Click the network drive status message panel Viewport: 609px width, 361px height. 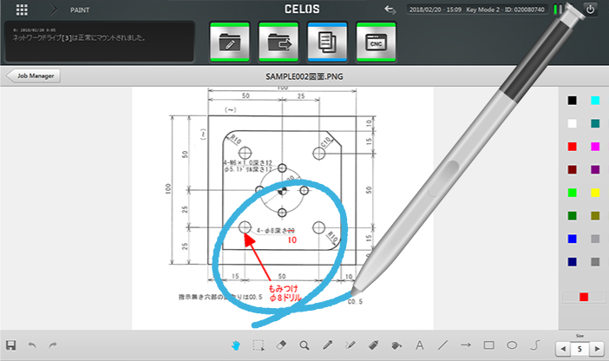click(x=100, y=41)
